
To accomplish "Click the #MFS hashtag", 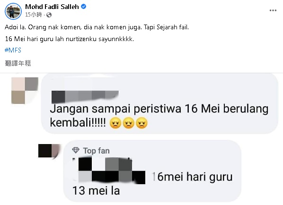I will (13, 50).
